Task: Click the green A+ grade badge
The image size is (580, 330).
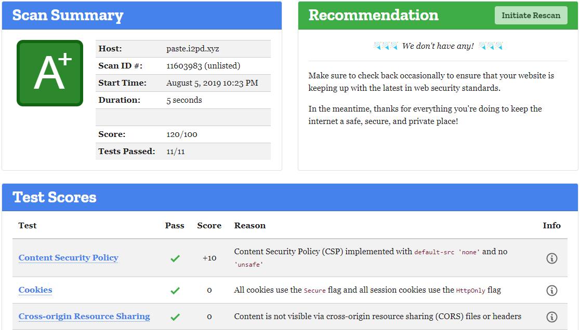Action: click(x=49, y=73)
